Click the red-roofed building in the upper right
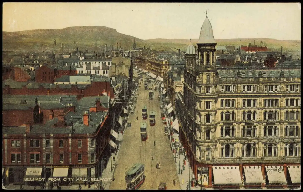Image resolution: width=303 pixels, height=192 pixels. [254, 49]
